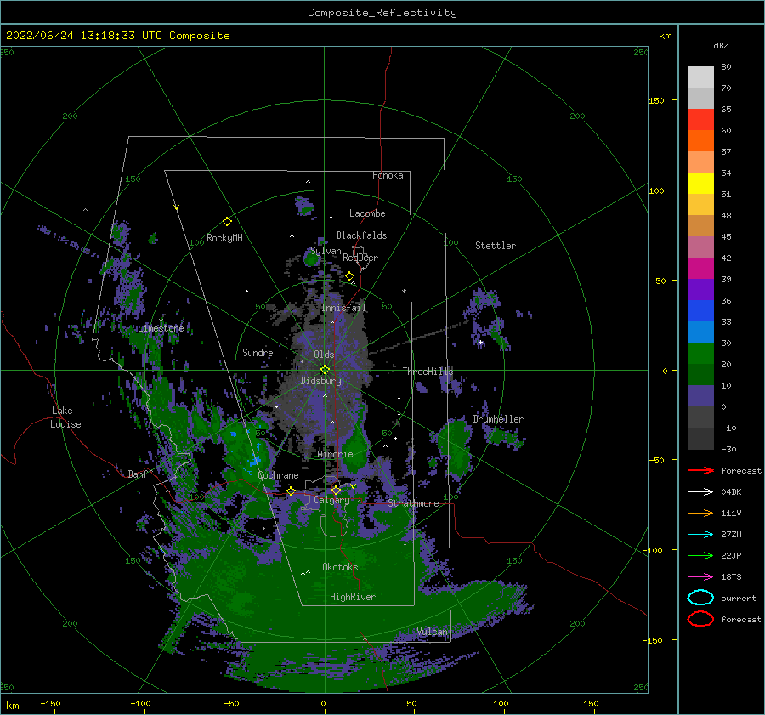
Task: Click the Drumheller town label
Action: click(498, 419)
